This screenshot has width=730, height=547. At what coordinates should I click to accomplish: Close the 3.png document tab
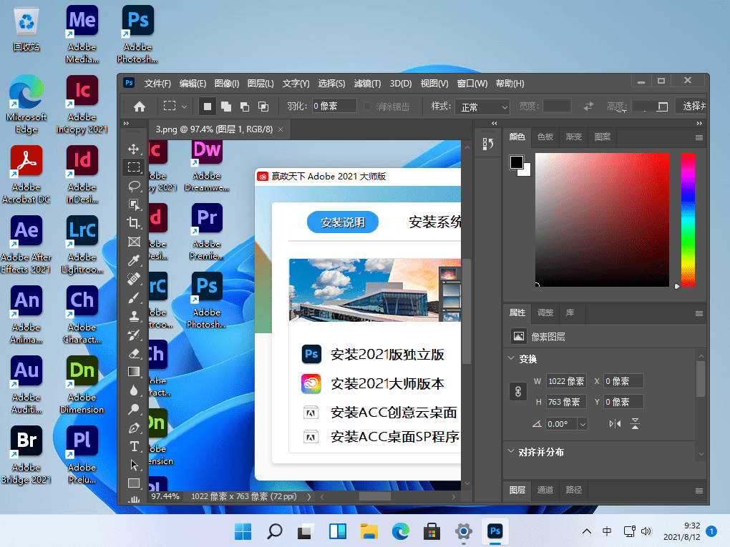point(281,129)
